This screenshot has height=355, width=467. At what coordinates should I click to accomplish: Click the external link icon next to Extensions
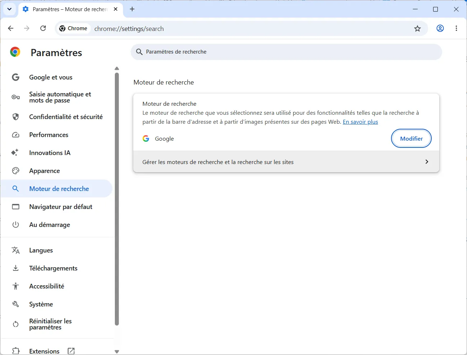coord(71,351)
